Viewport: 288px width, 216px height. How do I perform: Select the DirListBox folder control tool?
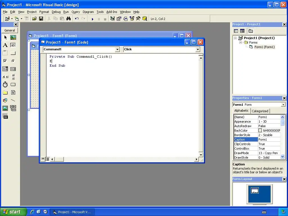pyautogui.click(x=5, y=92)
